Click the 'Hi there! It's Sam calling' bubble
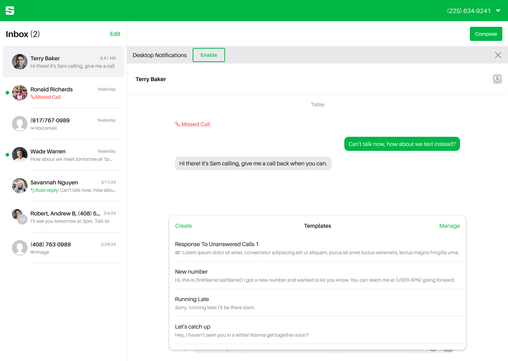The height and width of the screenshot is (361, 508). point(253,164)
